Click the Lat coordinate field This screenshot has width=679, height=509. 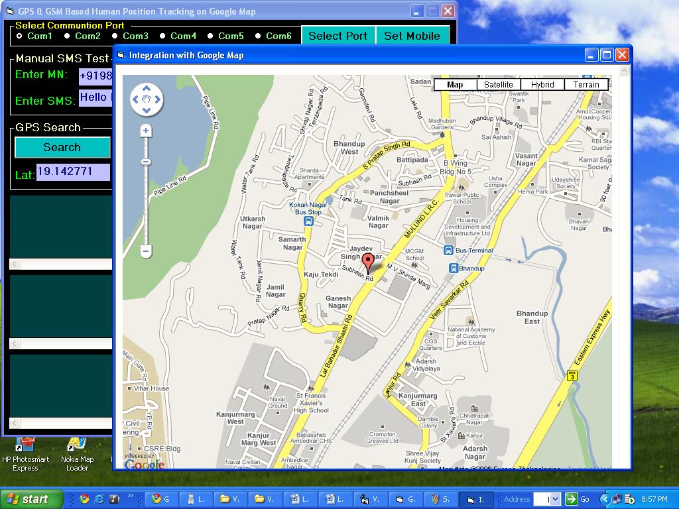coord(73,172)
